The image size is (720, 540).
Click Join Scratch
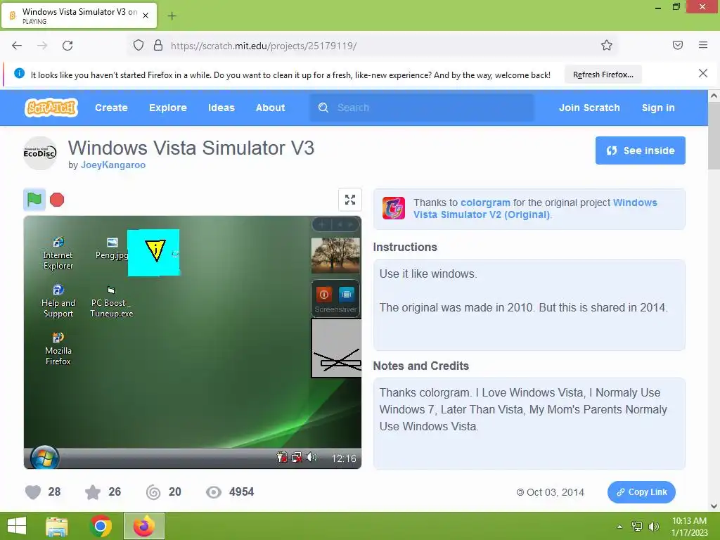[x=589, y=108]
